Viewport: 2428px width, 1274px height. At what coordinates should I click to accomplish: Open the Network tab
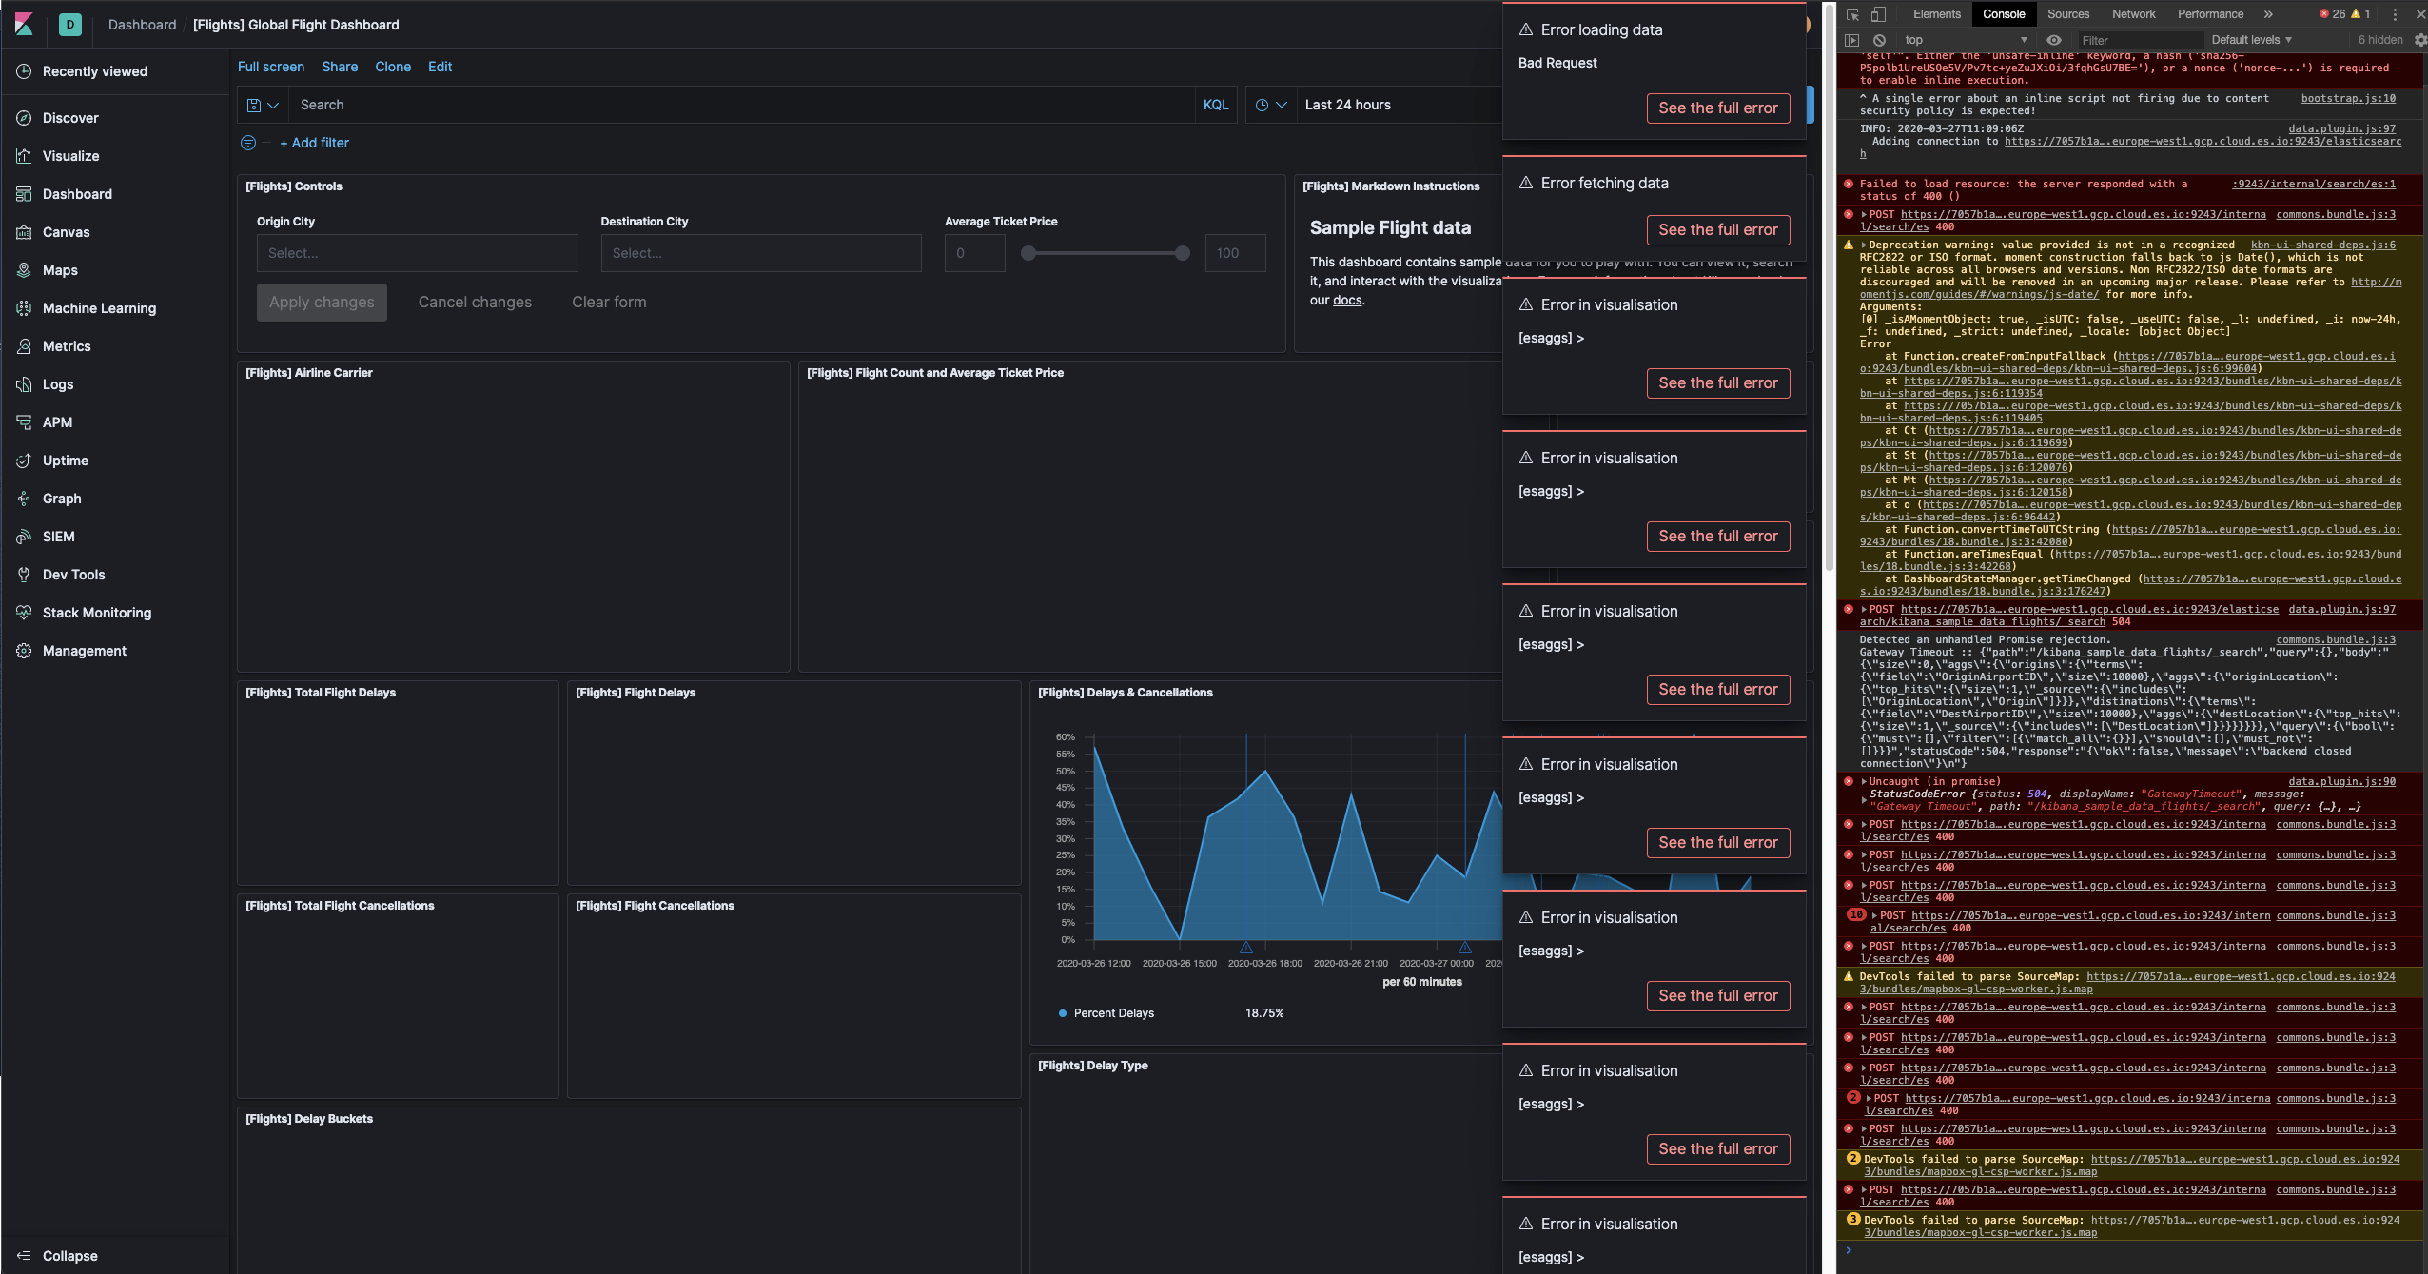point(2134,14)
